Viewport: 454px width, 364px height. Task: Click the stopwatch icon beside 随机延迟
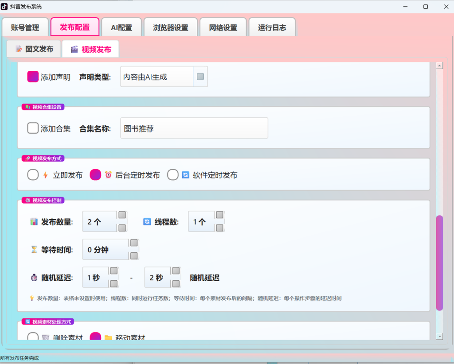coord(34,278)
